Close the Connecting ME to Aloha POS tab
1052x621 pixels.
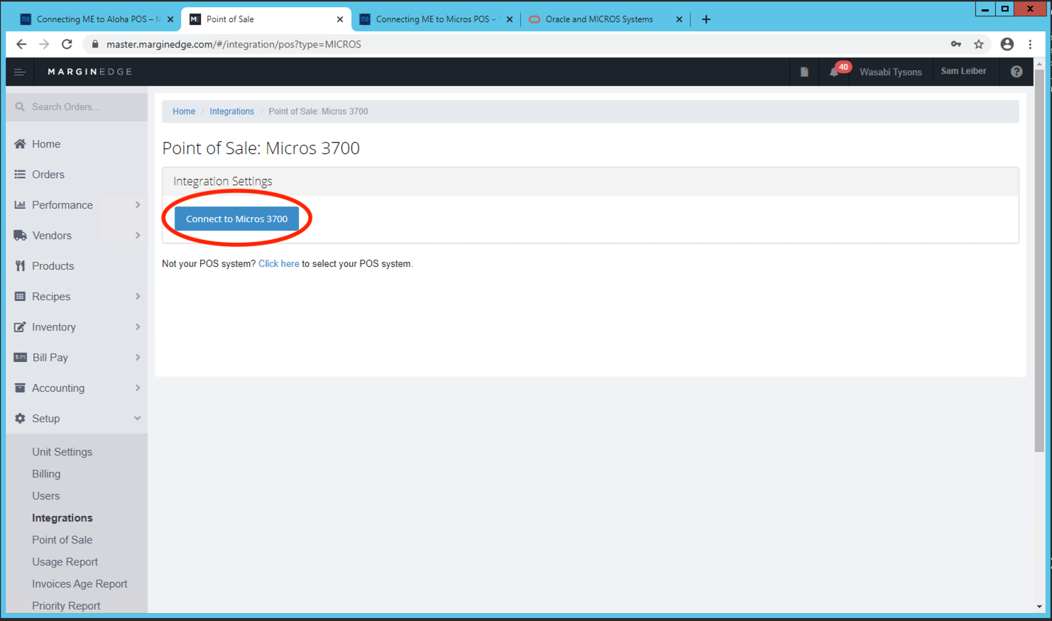click(170, 19)
